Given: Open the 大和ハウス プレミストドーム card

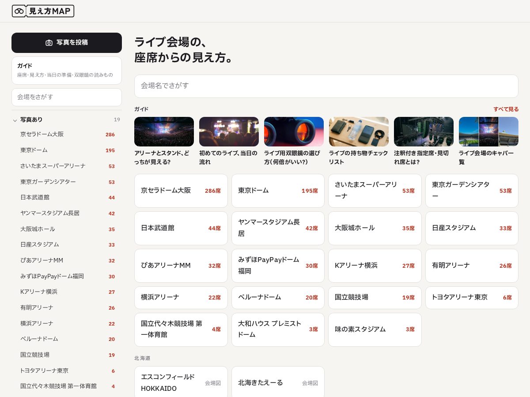Looking at the screenshot, I should (278, 330).
